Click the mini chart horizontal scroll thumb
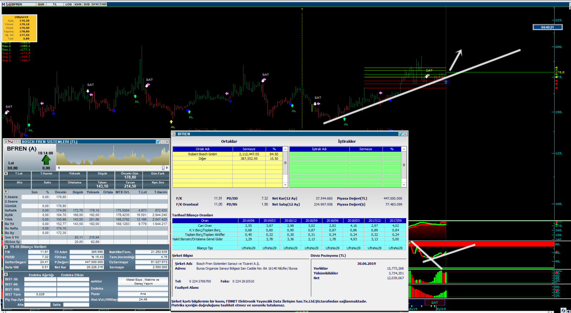This screenshot has width=571, height=313. pos(163,168)
